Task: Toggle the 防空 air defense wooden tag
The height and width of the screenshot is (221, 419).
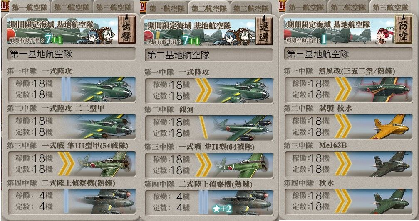Action: tap(404, 29)
